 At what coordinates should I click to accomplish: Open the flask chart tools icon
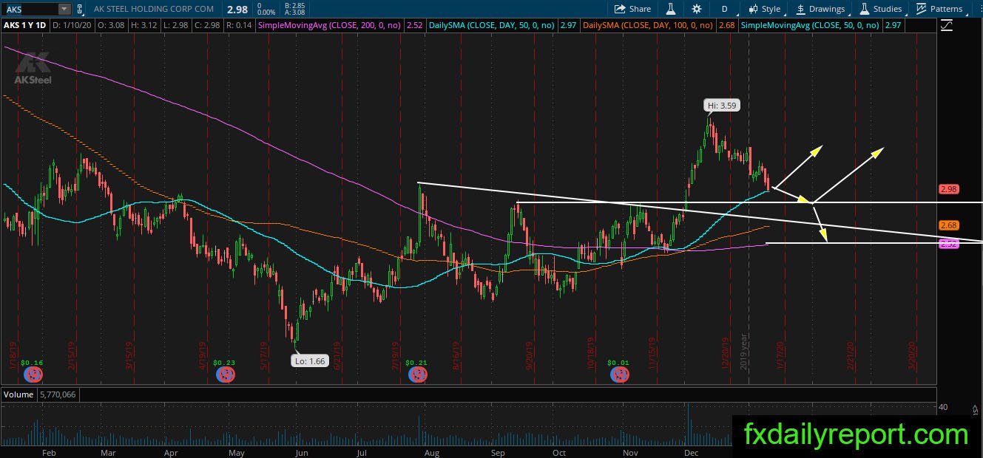pyautogui.click(x=671, y=9)
